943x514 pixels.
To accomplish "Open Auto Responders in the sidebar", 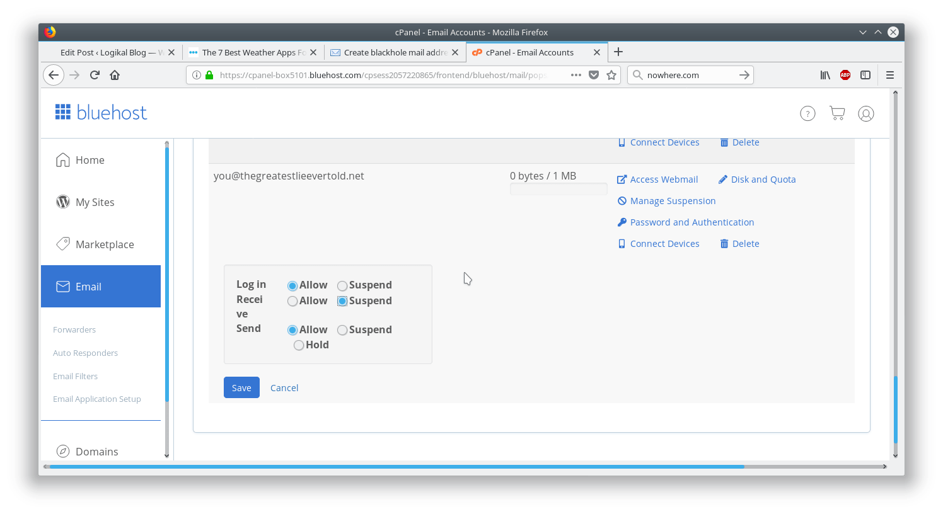I will (85, 353).
